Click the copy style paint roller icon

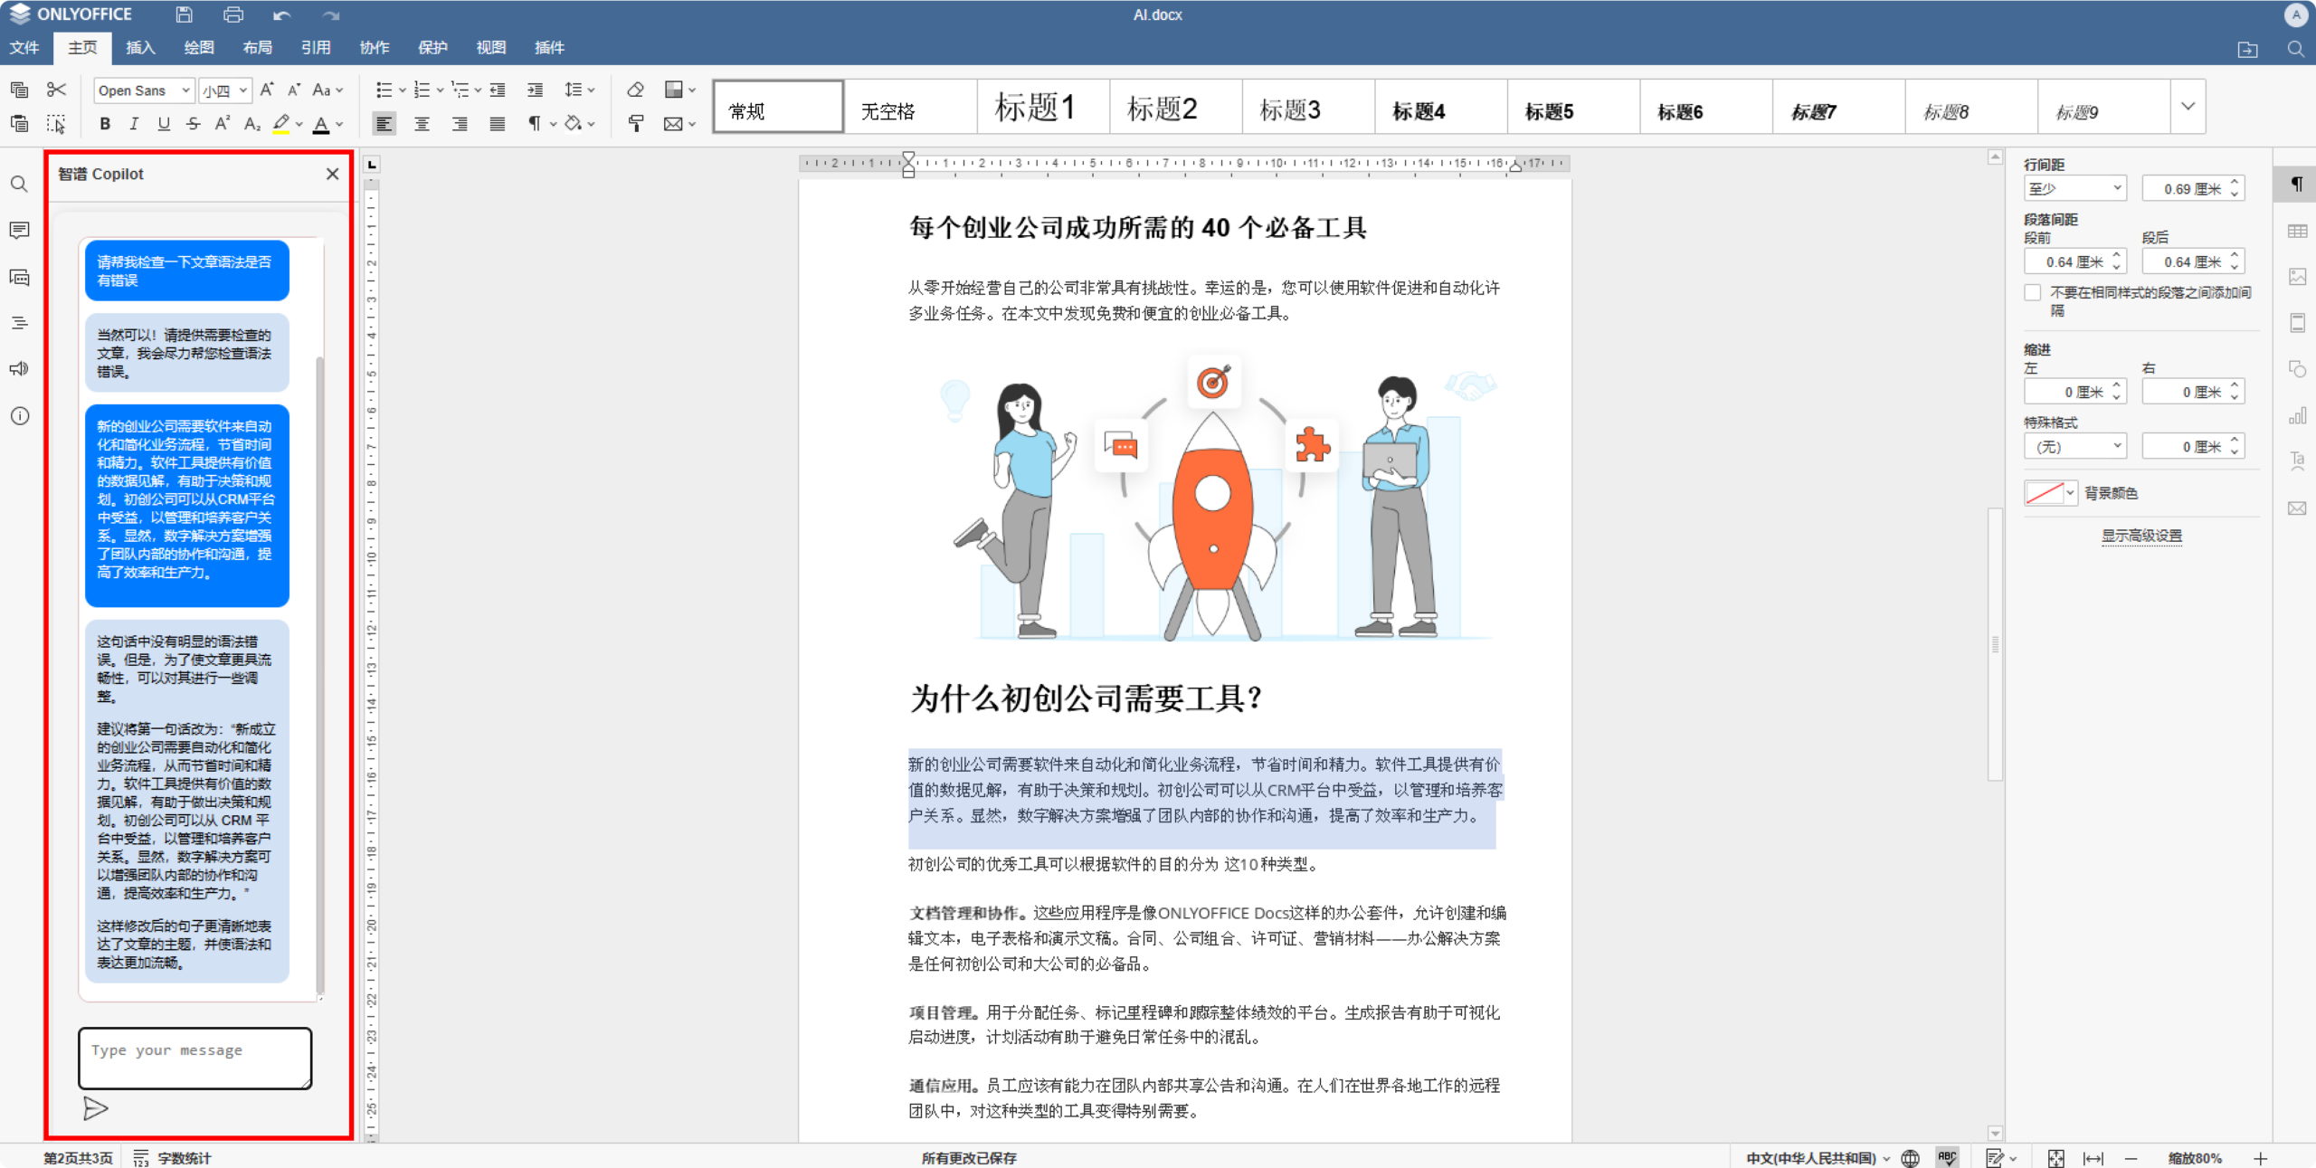point(636,124)
